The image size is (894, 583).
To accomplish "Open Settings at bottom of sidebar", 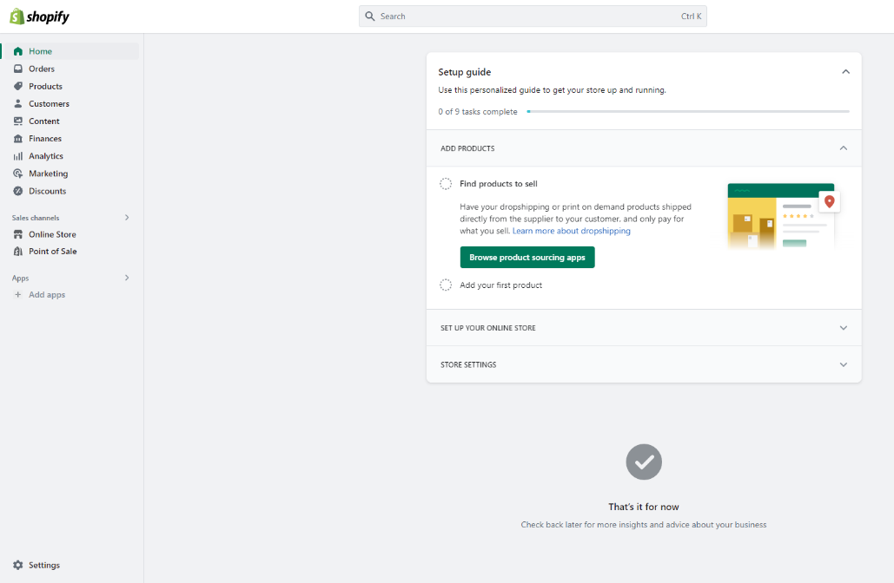I will click(44, 565).
